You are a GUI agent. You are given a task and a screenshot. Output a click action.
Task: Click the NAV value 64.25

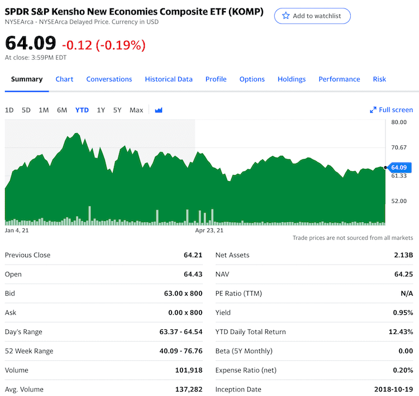[x=403, y=274]
